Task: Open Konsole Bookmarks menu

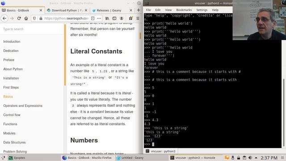Action: 184,10
